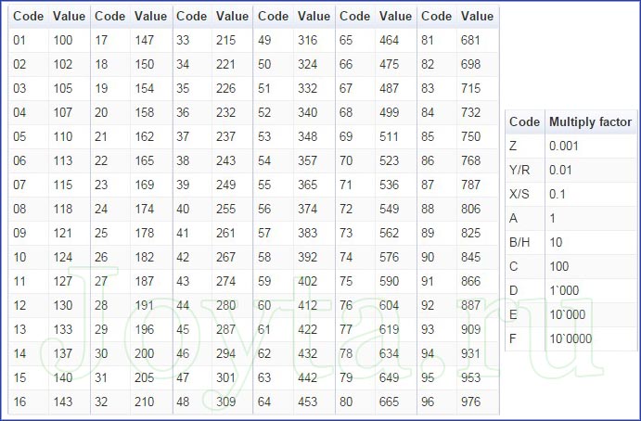Viewport: 641px width, 421px height.
Task: Select the 0.001 multiplier for code Z
Action: (x=565, y=146)
